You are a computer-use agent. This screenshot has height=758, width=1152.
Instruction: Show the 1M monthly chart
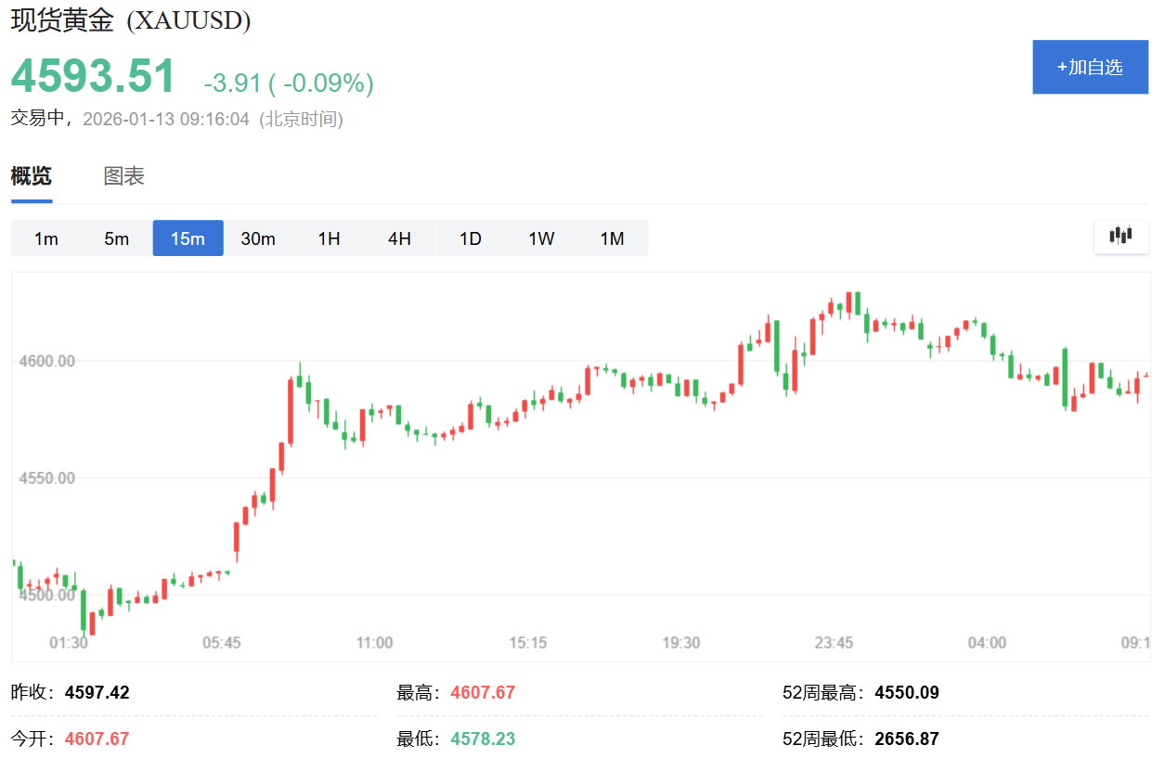[612, 238]
